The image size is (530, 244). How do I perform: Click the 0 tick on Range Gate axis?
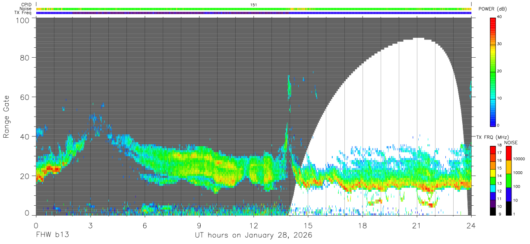[26, 213]
